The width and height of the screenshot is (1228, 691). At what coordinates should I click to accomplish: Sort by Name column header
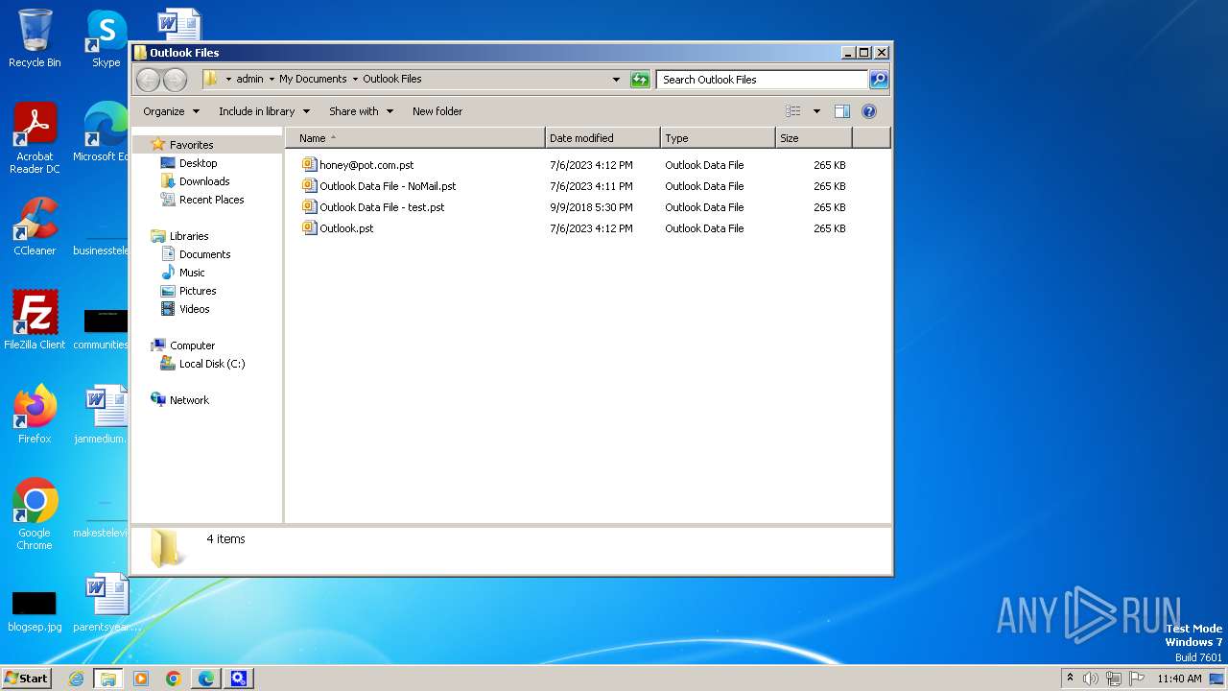[x=415, y=138]
